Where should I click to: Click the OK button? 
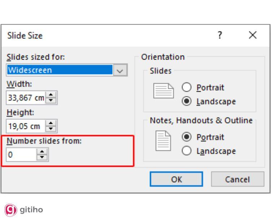(x=176, y=179)
